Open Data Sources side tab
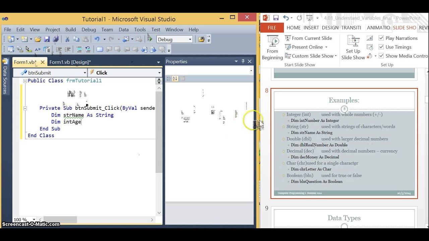This screenshot has height=241, width=429. (x=5, y=77)
